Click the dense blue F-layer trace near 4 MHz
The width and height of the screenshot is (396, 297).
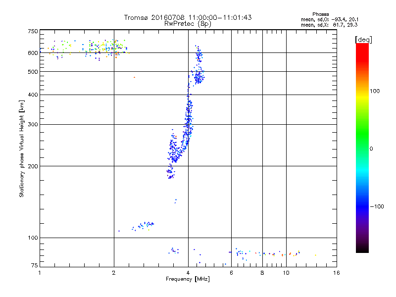click(x=188, y=121)
